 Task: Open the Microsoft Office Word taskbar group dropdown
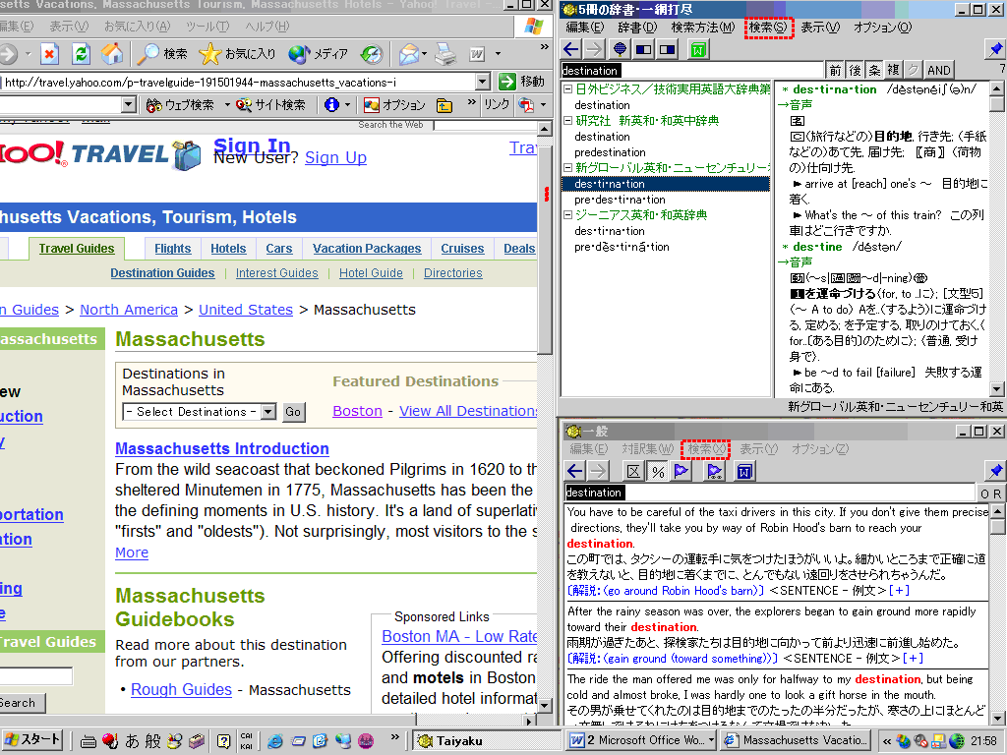click(x=710, y=740)
